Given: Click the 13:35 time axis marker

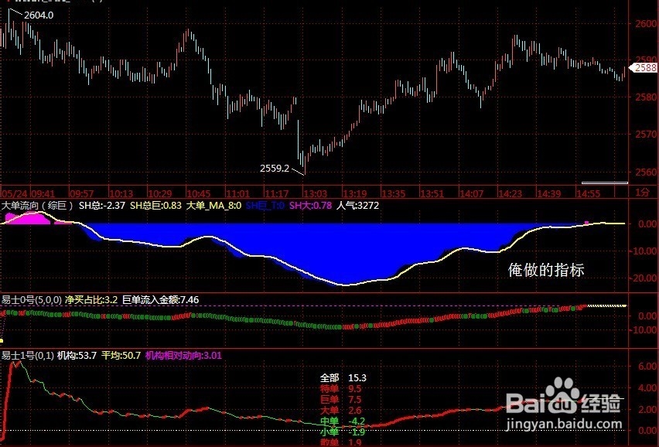Looking at the screenshot, I should click(x=393, y=193).
